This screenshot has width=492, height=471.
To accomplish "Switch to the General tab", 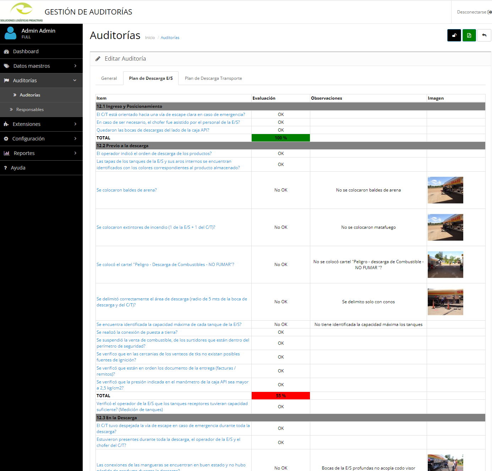I will [109, 78].
